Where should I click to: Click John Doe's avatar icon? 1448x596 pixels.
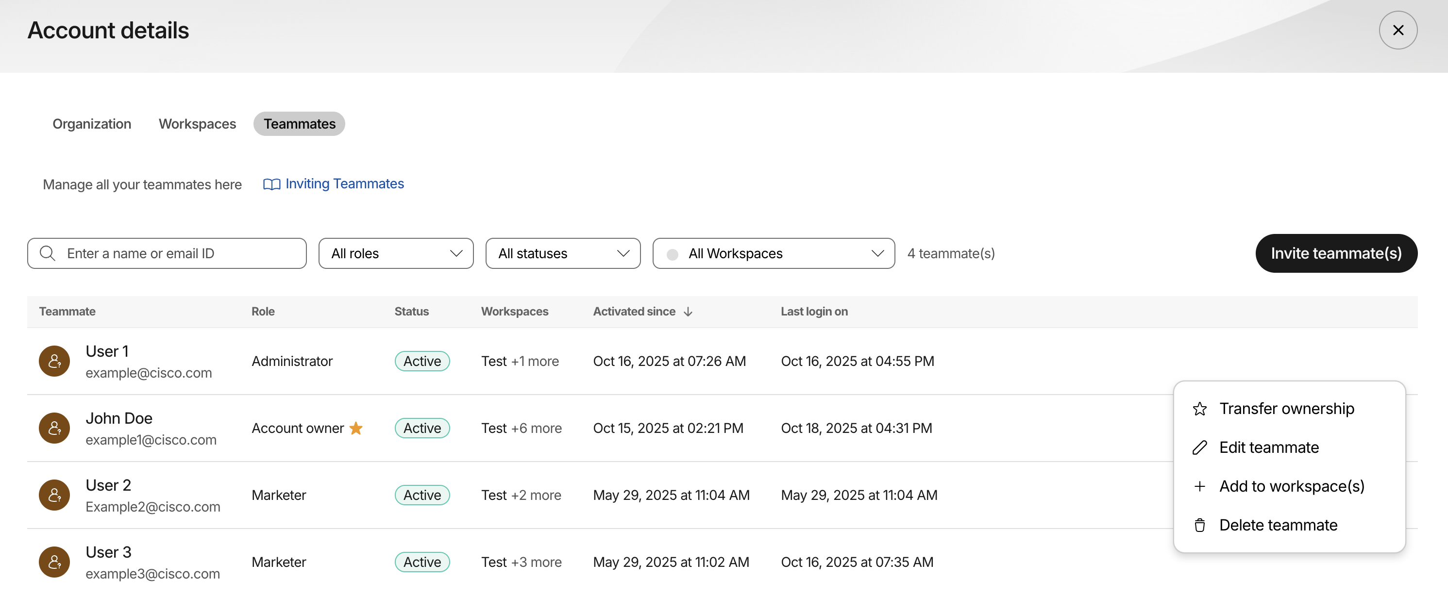(x=54, y=428)
